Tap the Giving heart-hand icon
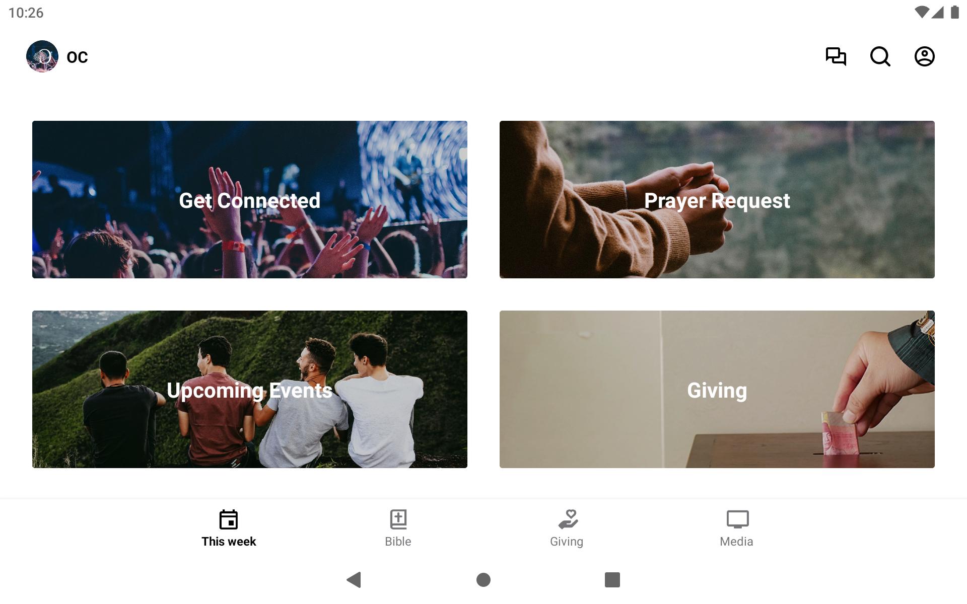 point(568,519)
